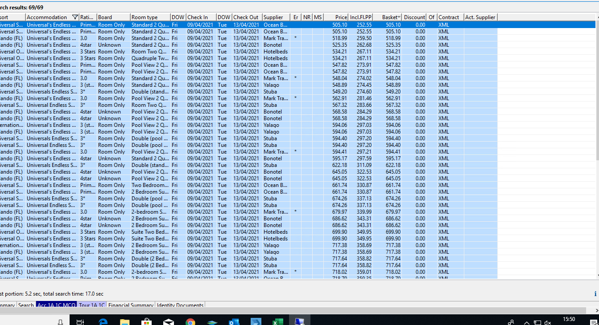Image resolution: width=599 pixels, height=325 pixels.
Task: Open File Explorer from the taskbar
Action: coord(125,321)
